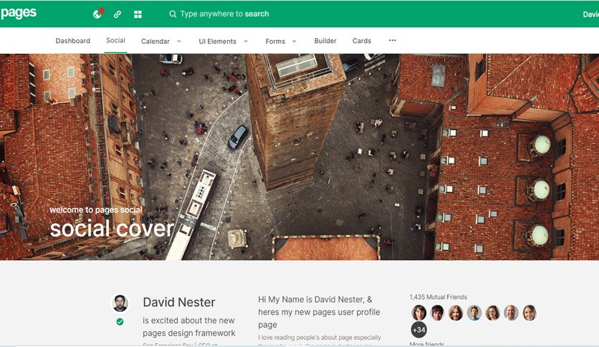This screenshot has width=599, height=347.
Task: Open the first mutual friend avatar
Action: 419,313
